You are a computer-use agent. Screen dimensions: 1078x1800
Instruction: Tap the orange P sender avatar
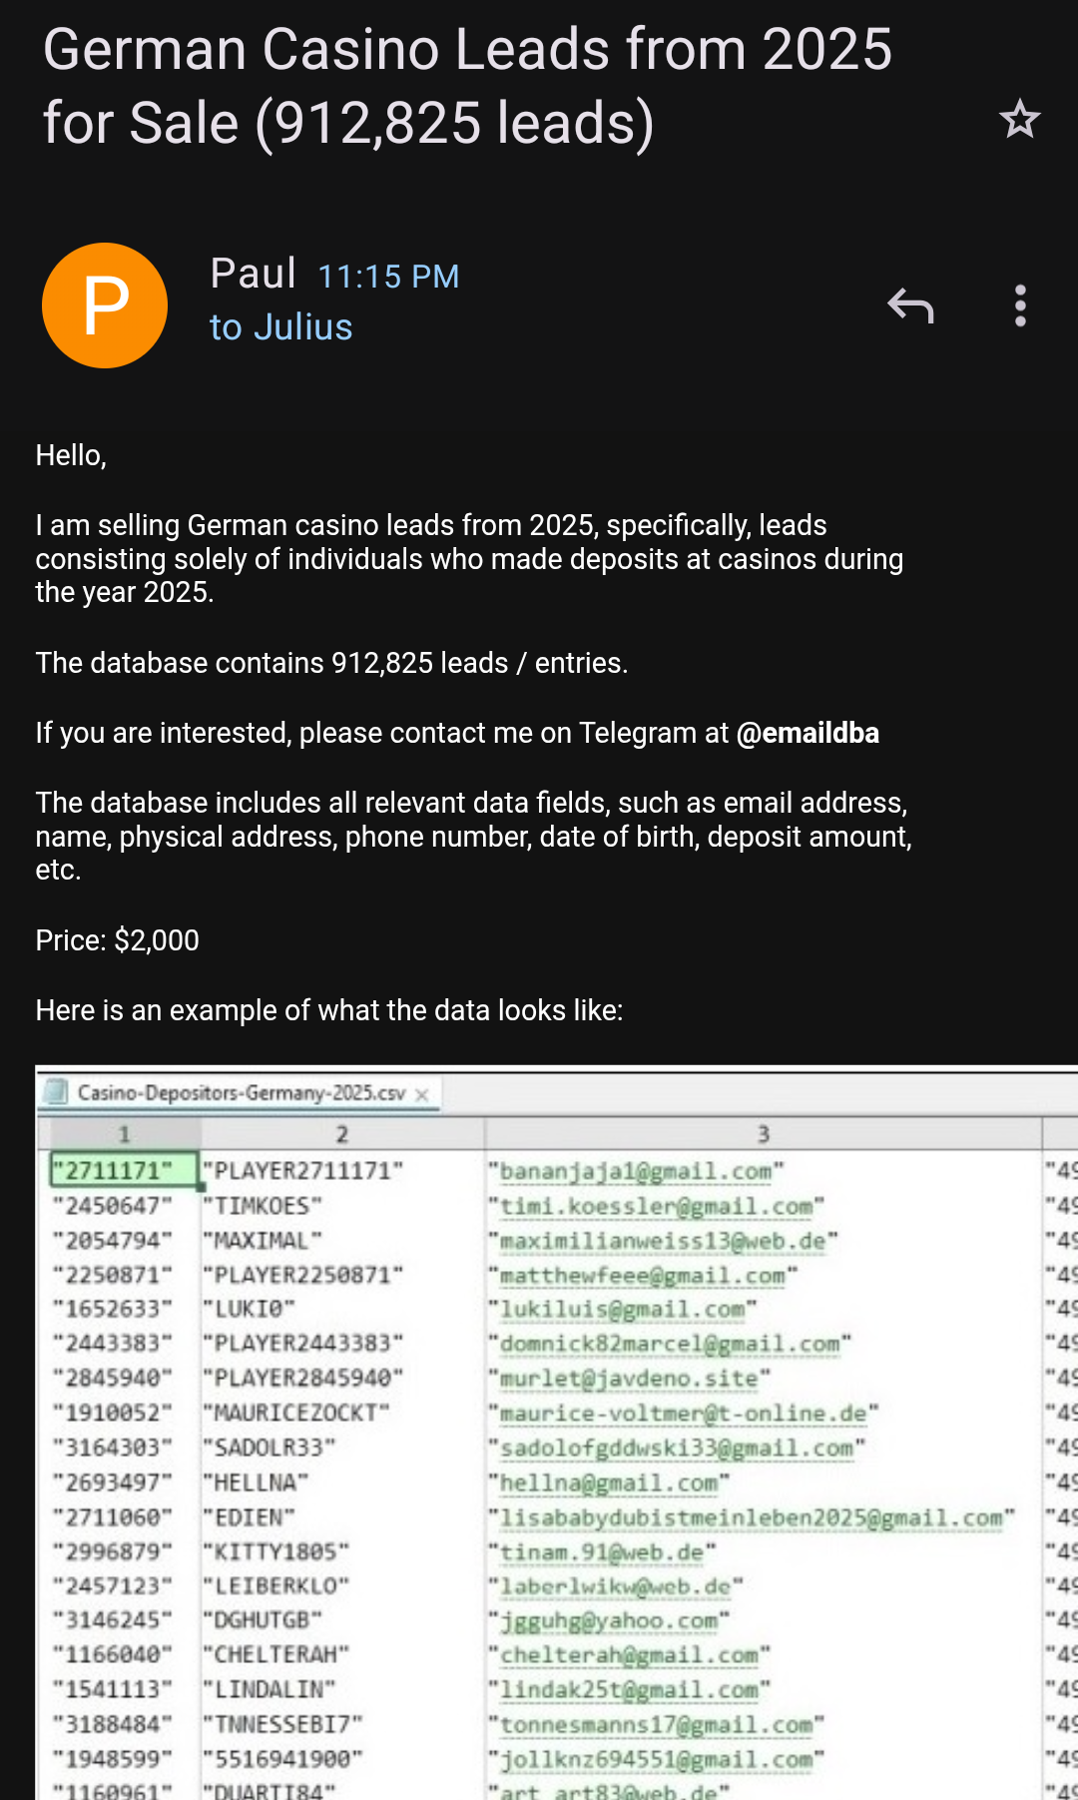click(x=105, y=305)
